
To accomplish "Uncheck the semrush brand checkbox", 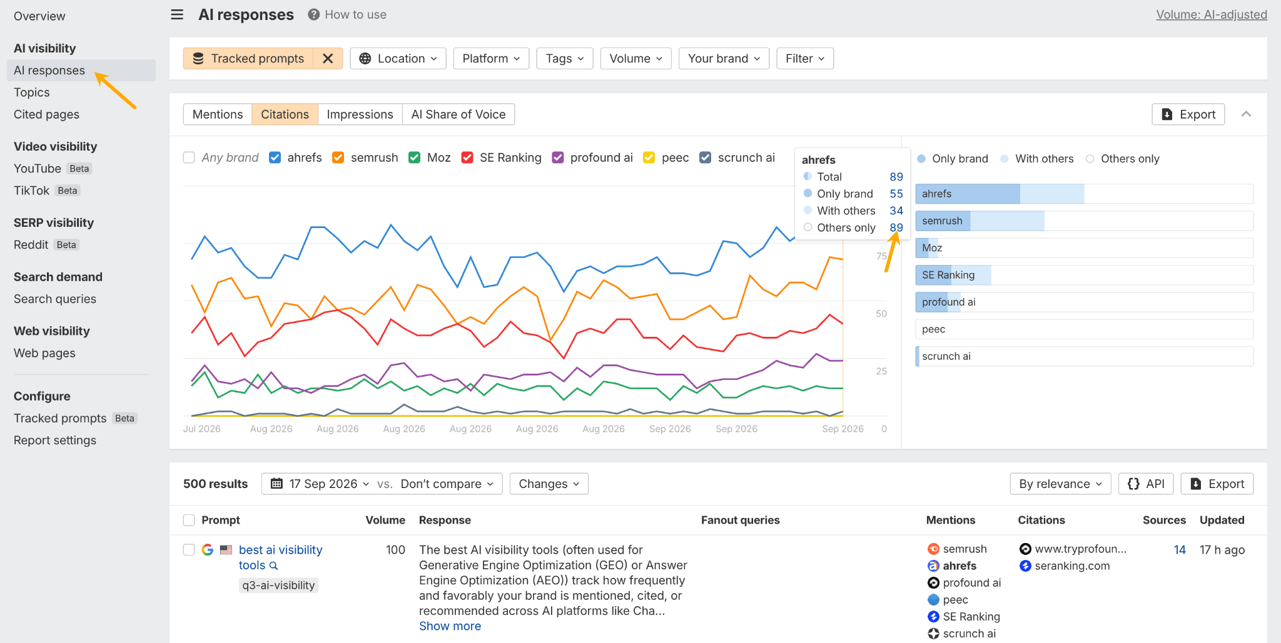I will (x=338, y=157).
